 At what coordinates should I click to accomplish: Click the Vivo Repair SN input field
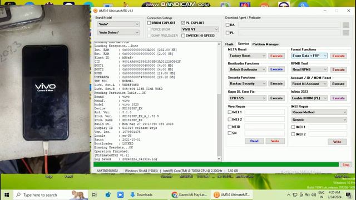[x=265, y=133]
